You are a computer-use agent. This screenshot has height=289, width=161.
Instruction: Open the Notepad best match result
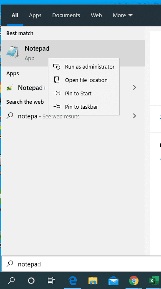click(73, 53)
